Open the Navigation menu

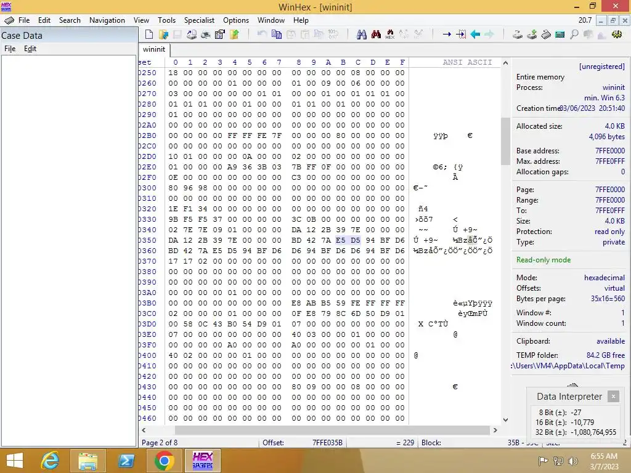107,20
